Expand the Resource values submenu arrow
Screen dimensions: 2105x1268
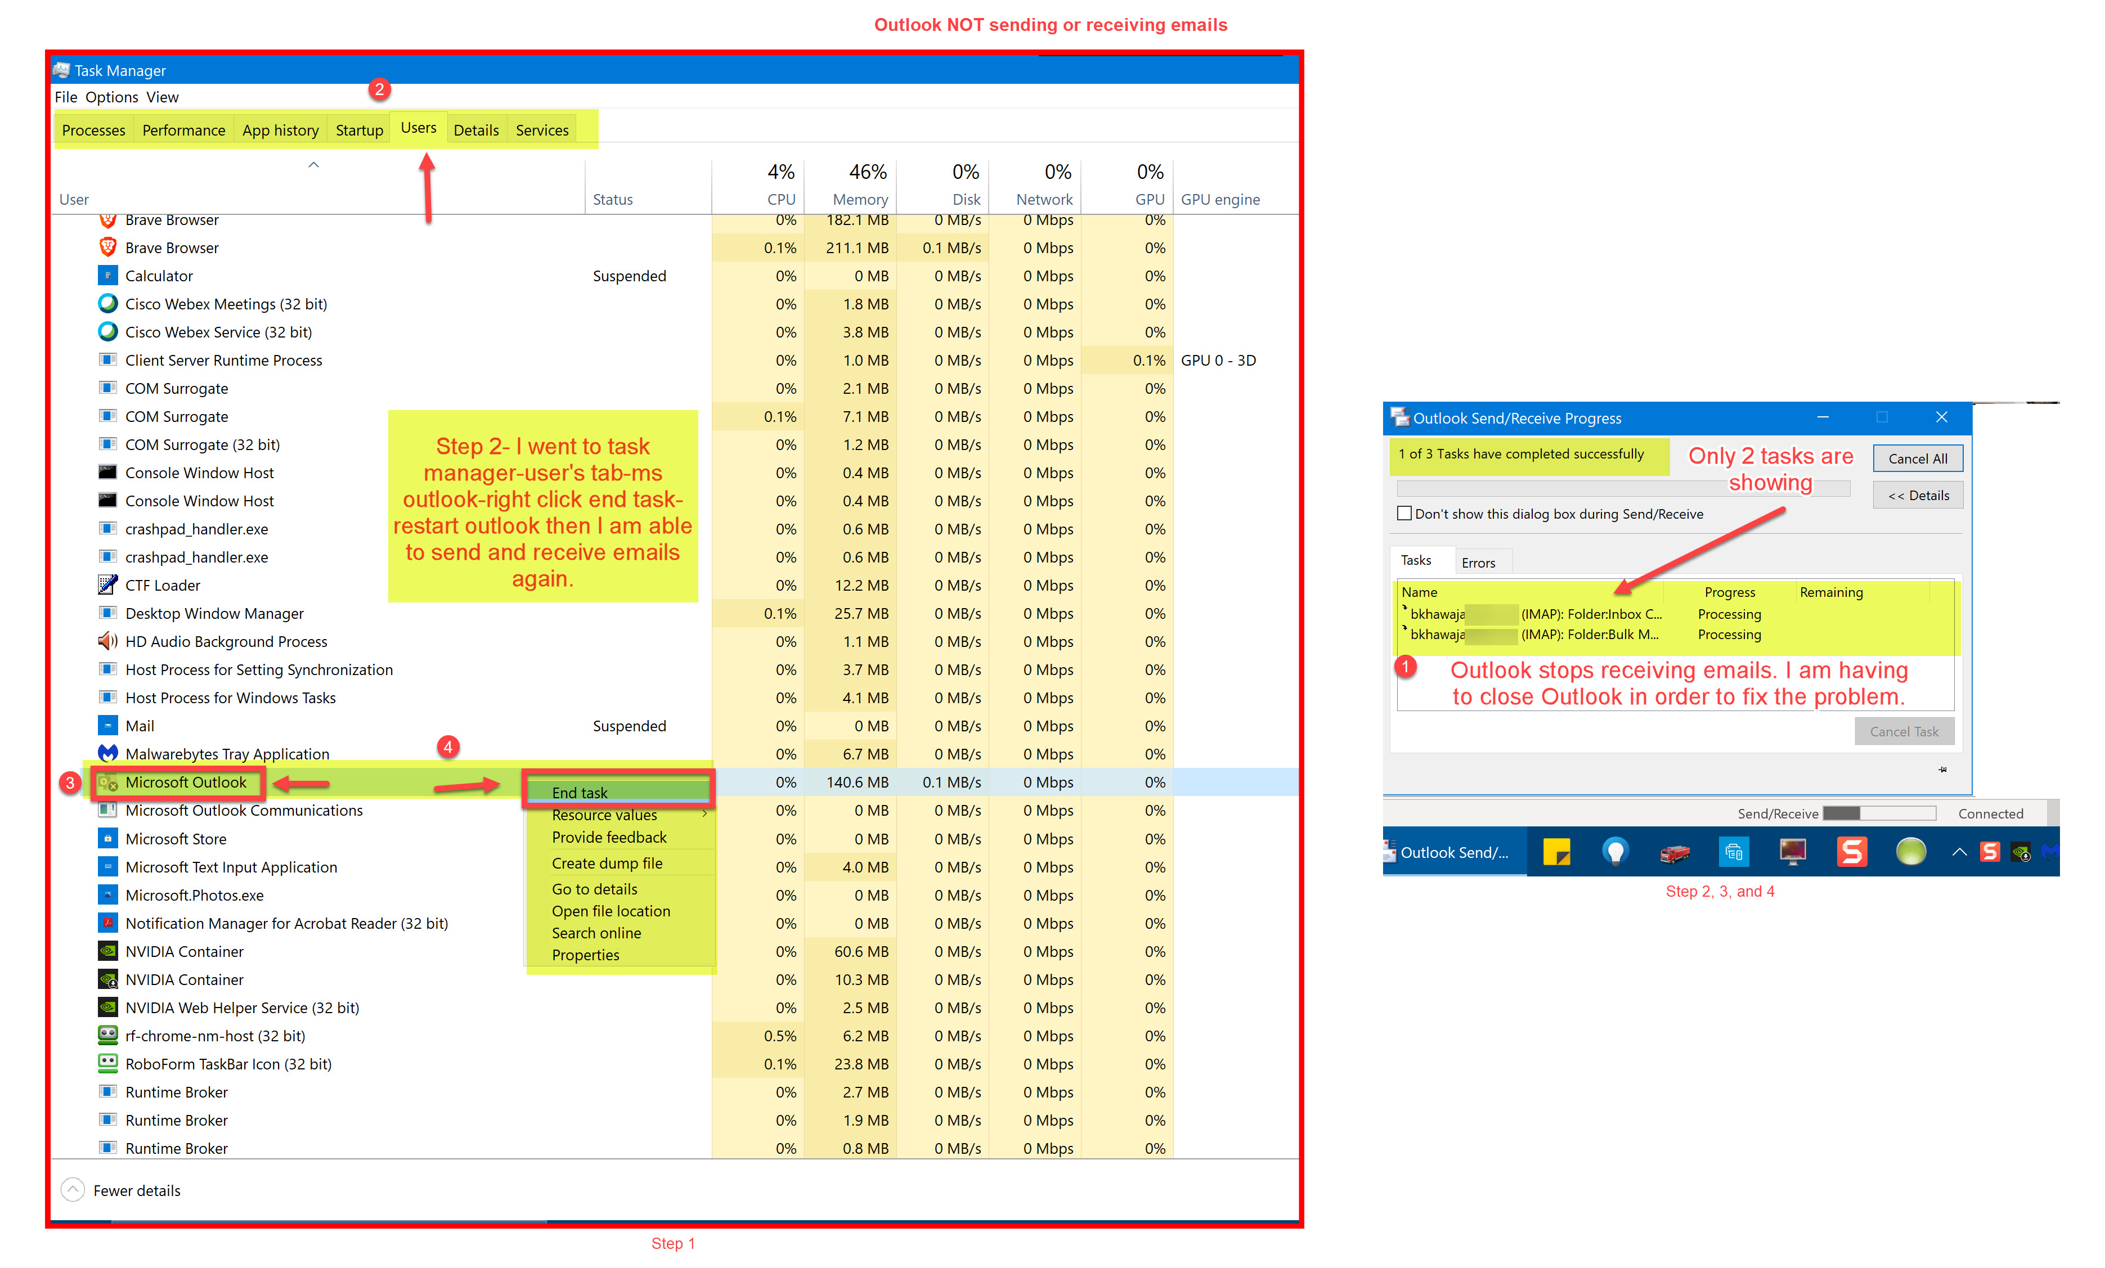[705, 814]
